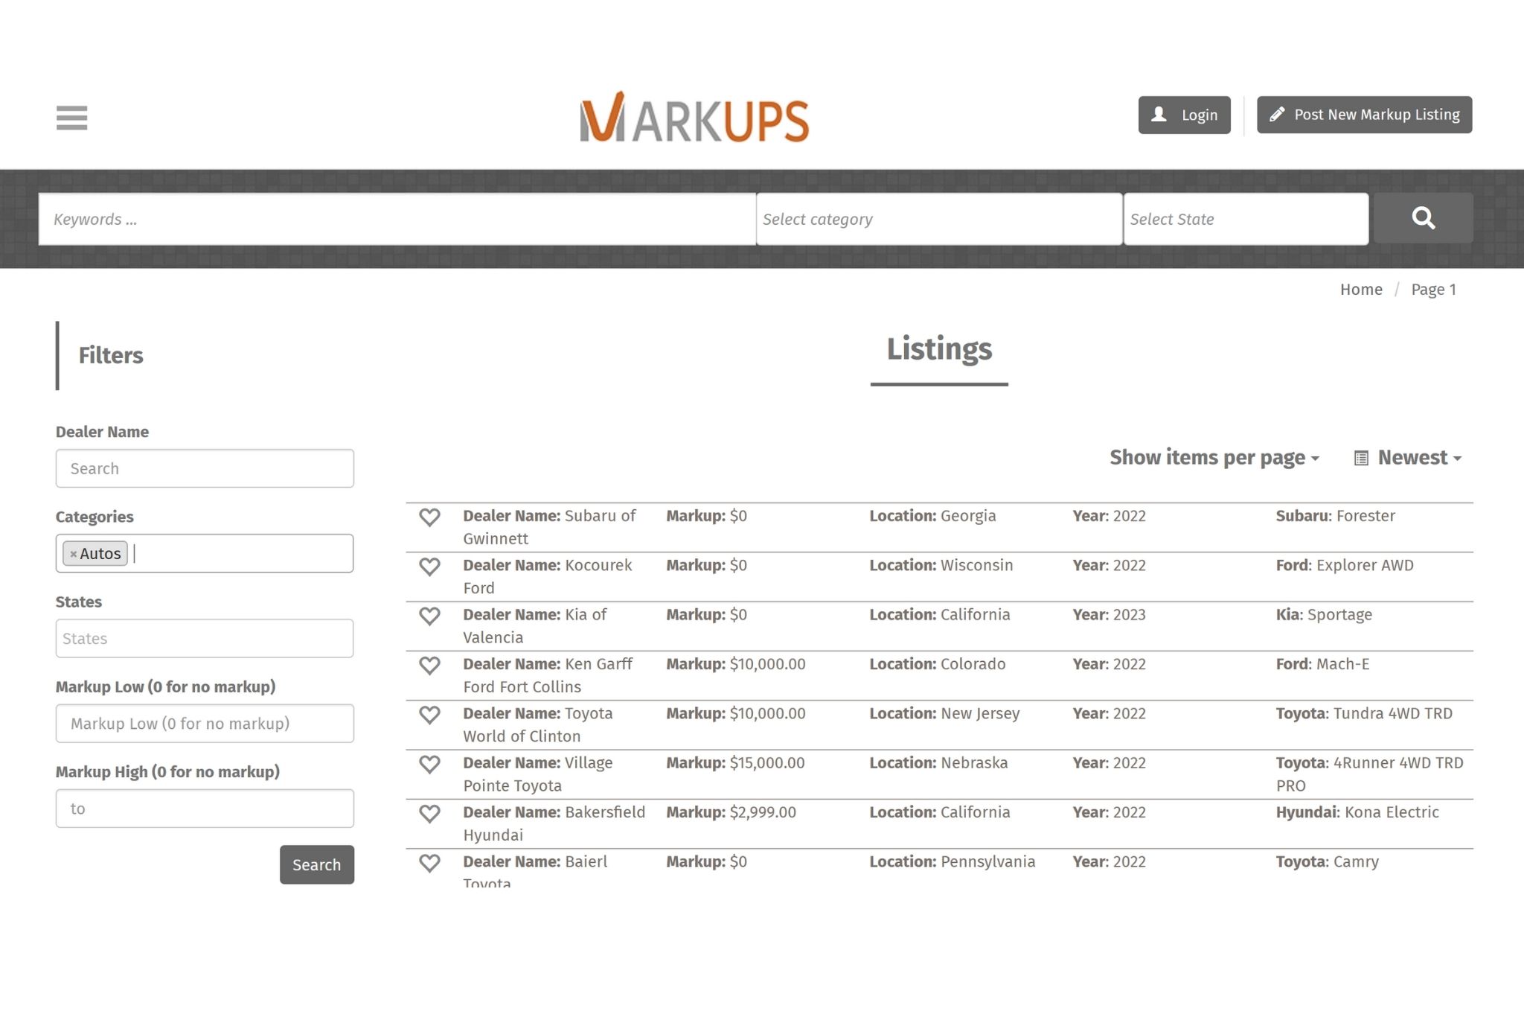Heart the Bakersfield Hyundai listing
Viewport: 1524px width, 1017px height.
pos(429,813)
